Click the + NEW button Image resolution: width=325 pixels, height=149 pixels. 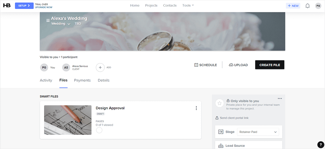pos(293,6)
